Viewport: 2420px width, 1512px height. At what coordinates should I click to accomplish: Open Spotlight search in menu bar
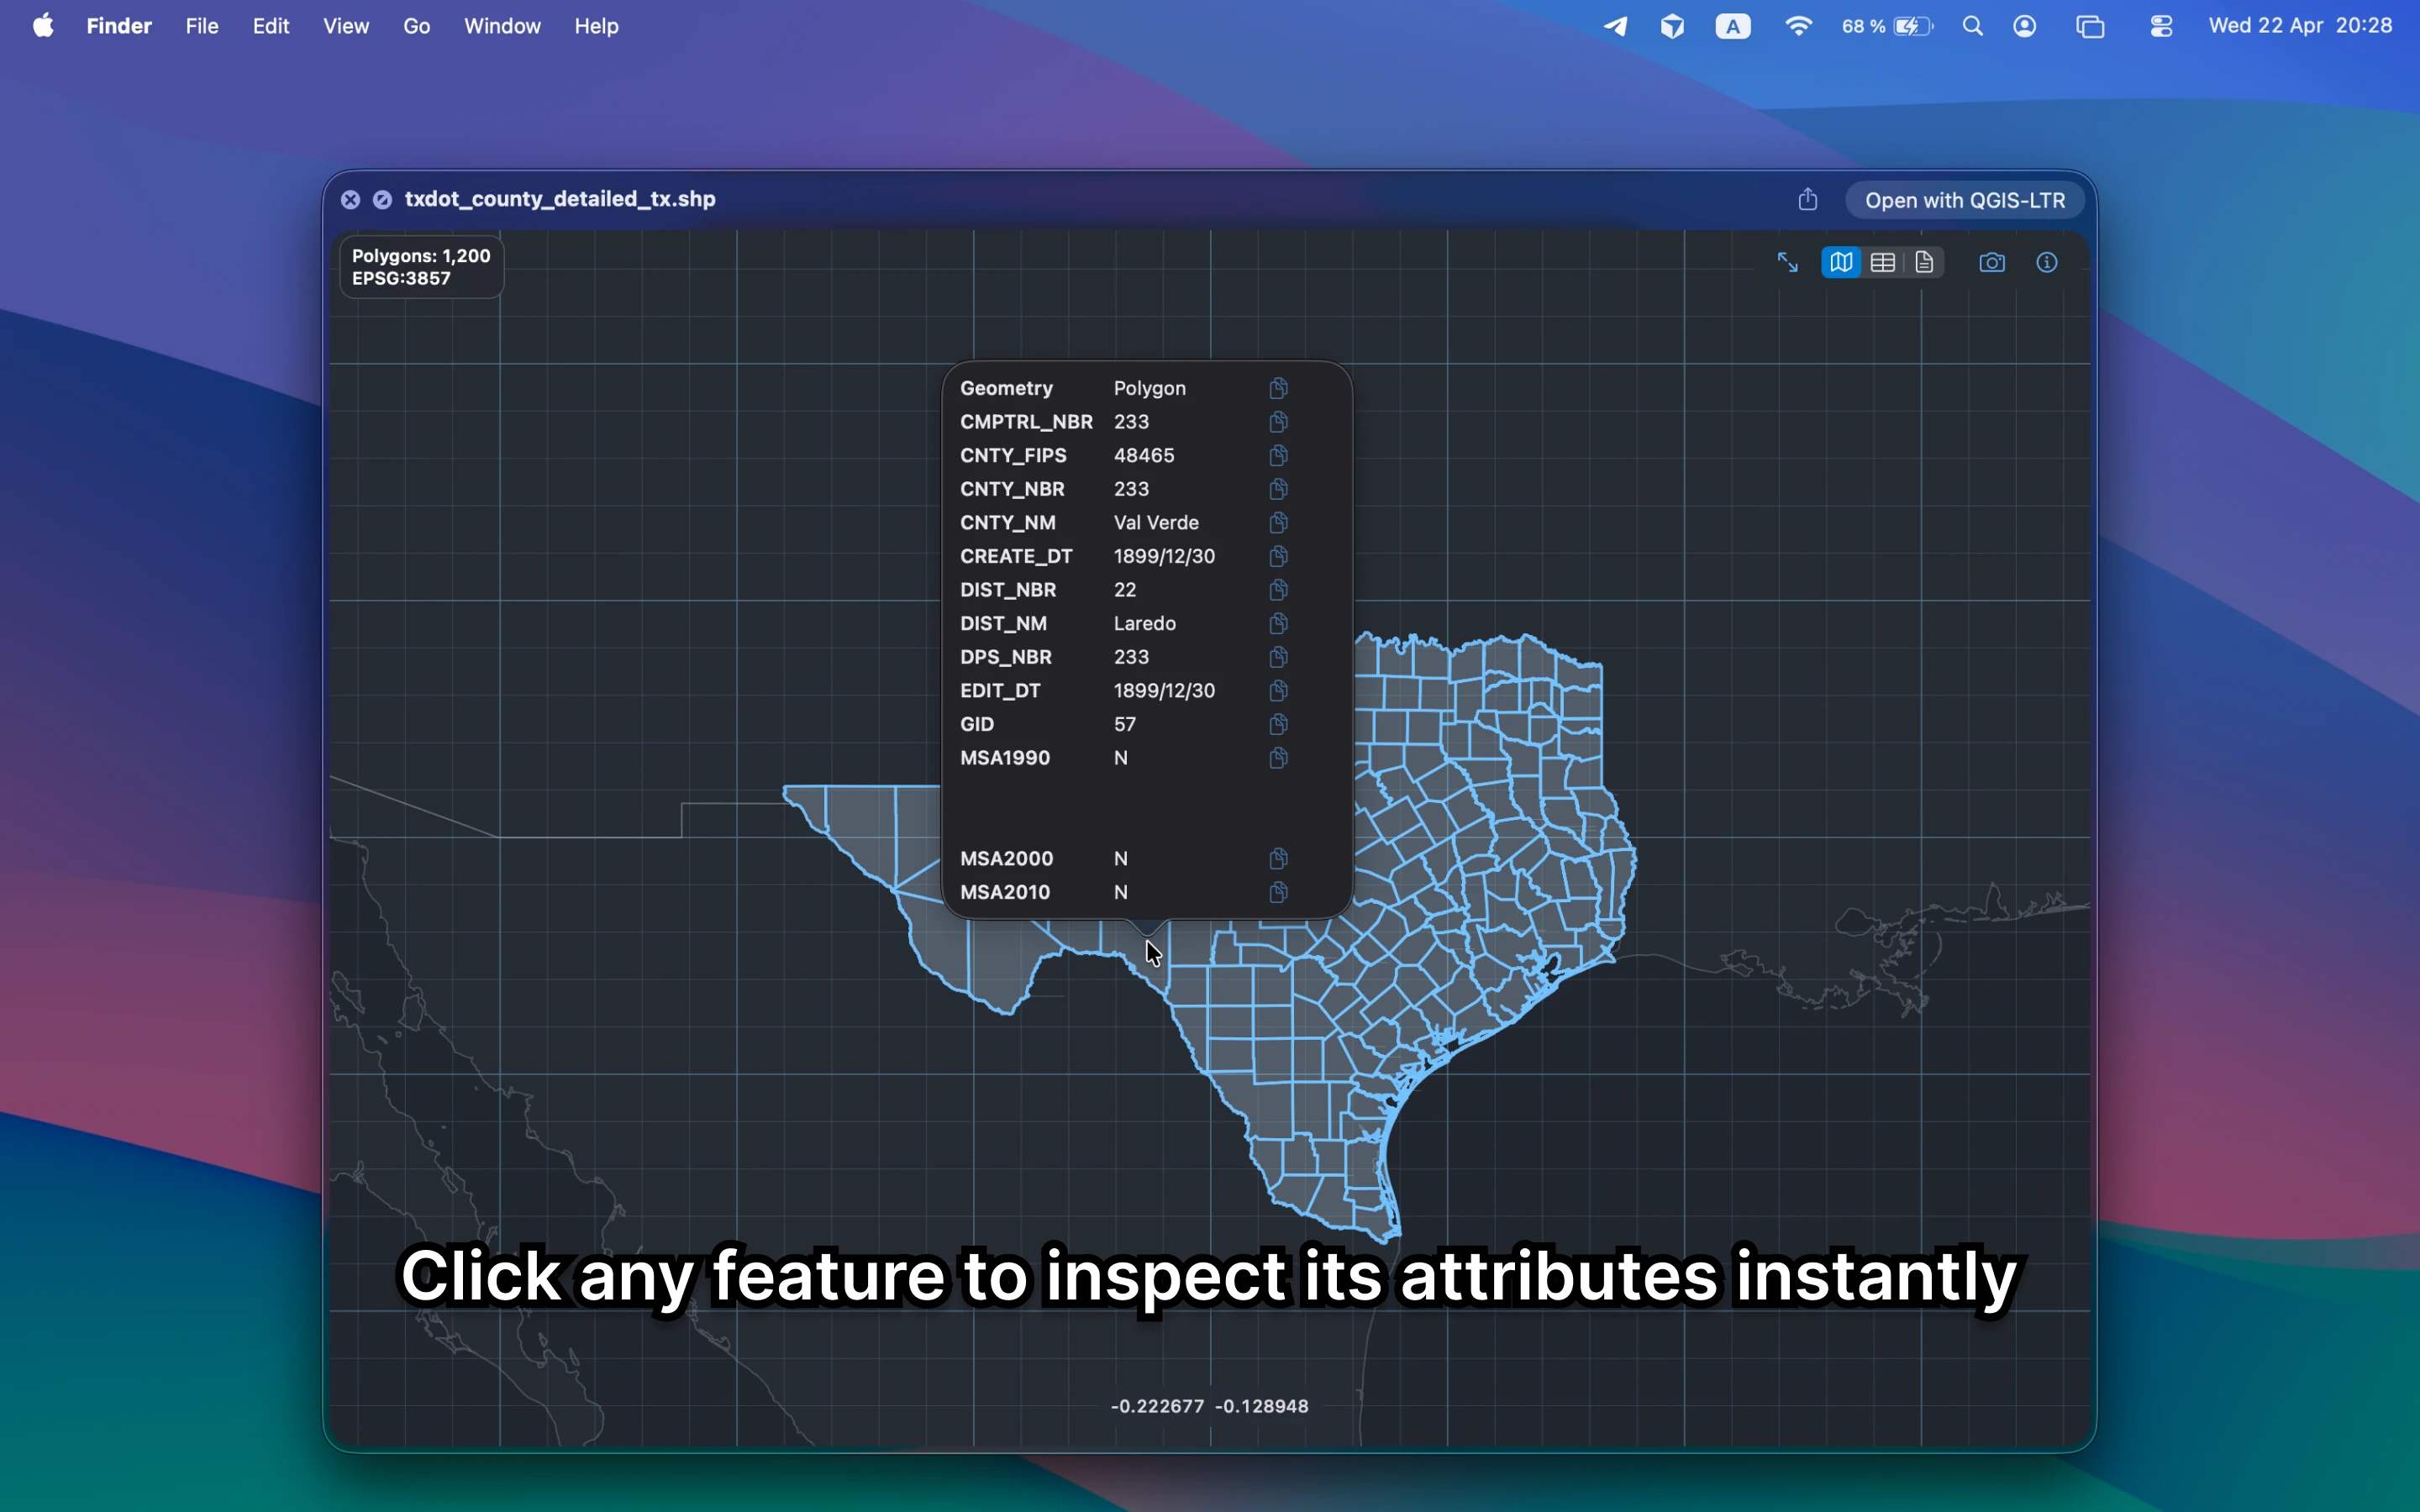[x=1973, y=26]
